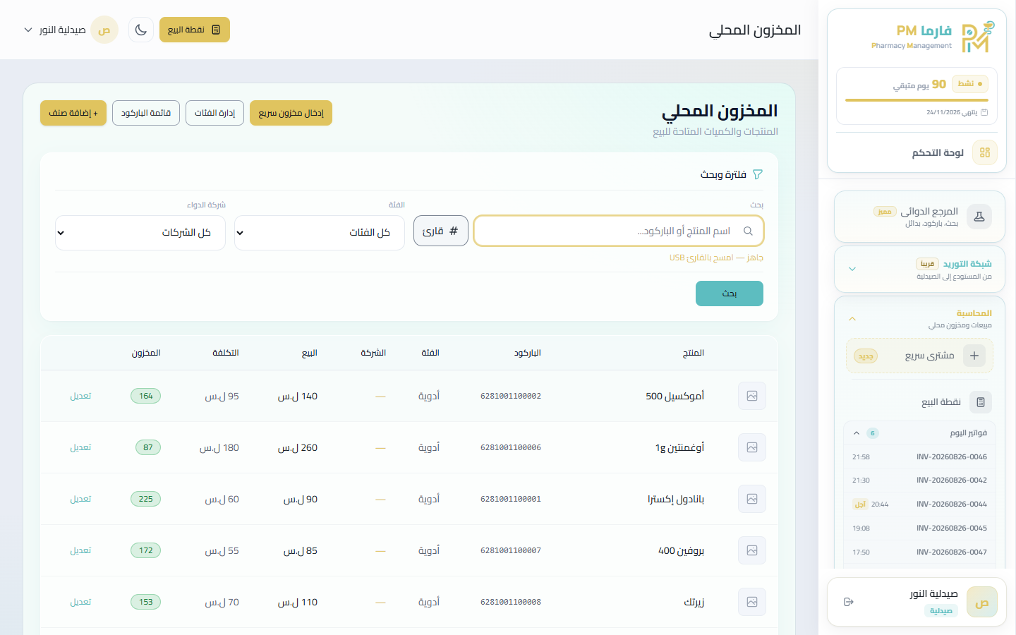The width and height of the screenshot is (1016, 635).
Task: Click the drug reference stamp icon
Action: click(979, 217)
